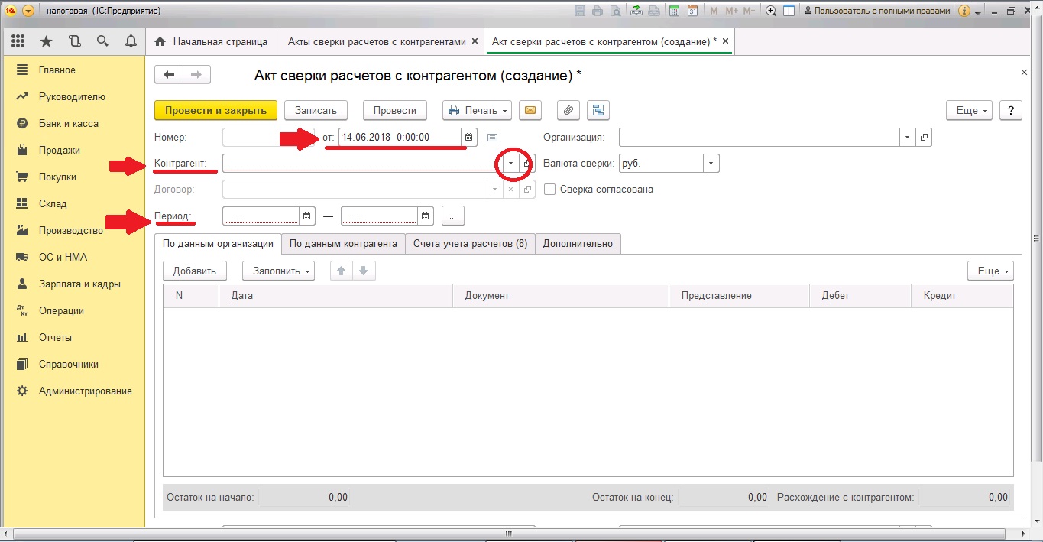Click the period start date field
Screen dimensions: 1043x542
[261, 216]
